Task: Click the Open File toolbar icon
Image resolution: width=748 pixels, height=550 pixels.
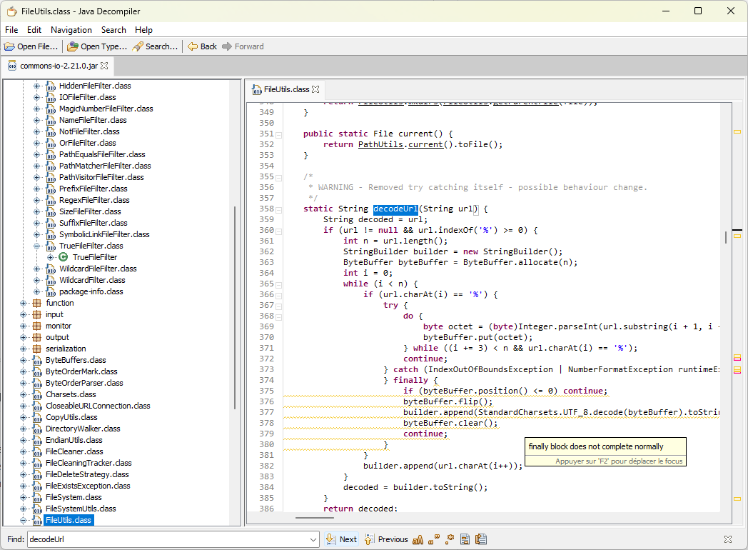Action: coord(10,46)
